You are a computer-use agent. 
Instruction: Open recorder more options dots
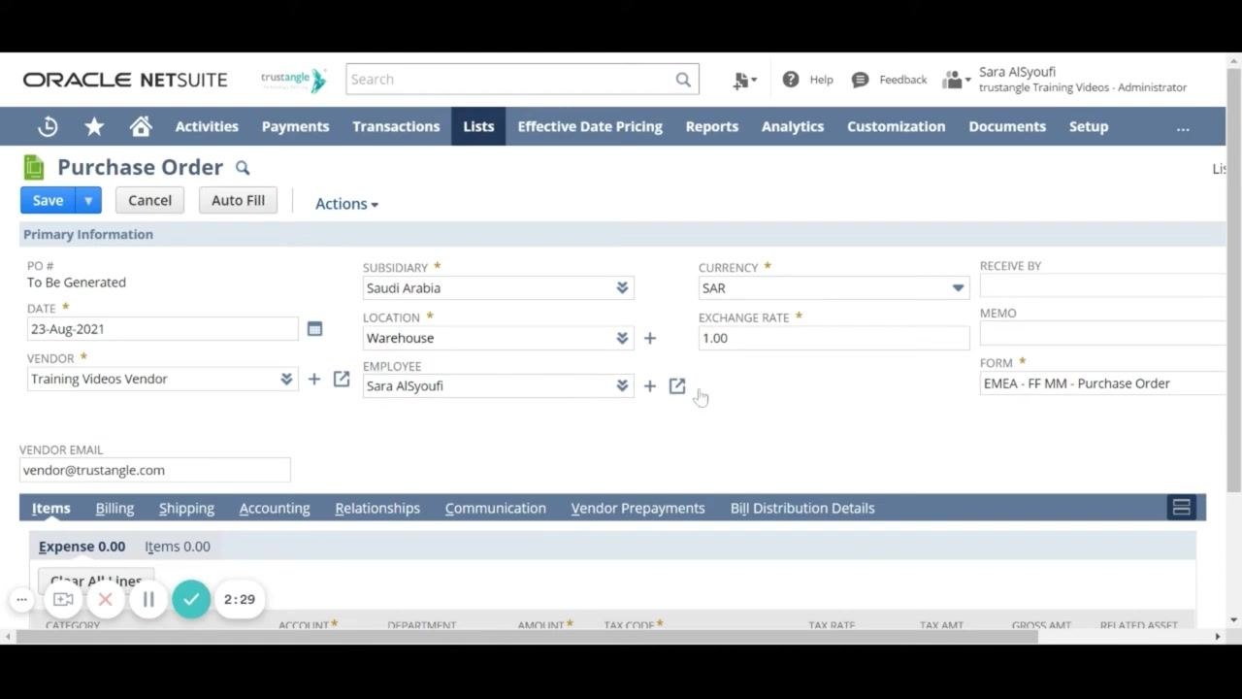click(x=21, y=600)
